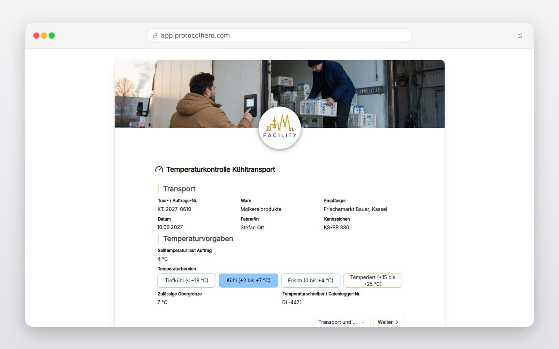Click the app.protocolhero.com address field
The width and height of the screenshot is (559, 349).
click(x=279, y=36)
